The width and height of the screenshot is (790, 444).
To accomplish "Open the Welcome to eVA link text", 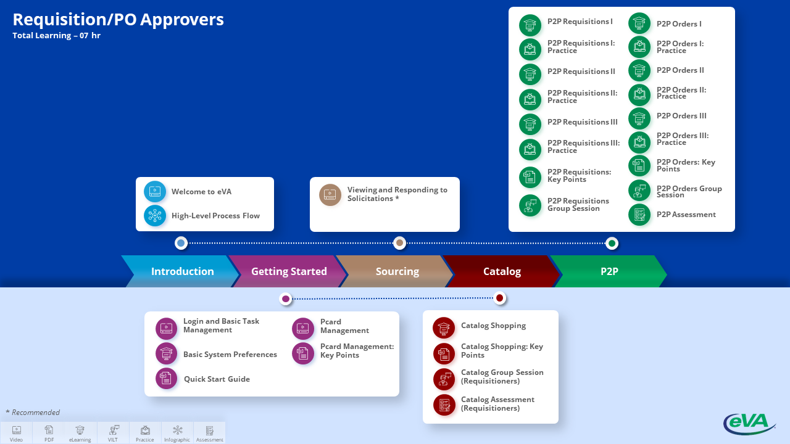I will (201, 192).
